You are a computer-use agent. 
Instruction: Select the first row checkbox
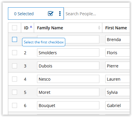(x=14, y=39)
